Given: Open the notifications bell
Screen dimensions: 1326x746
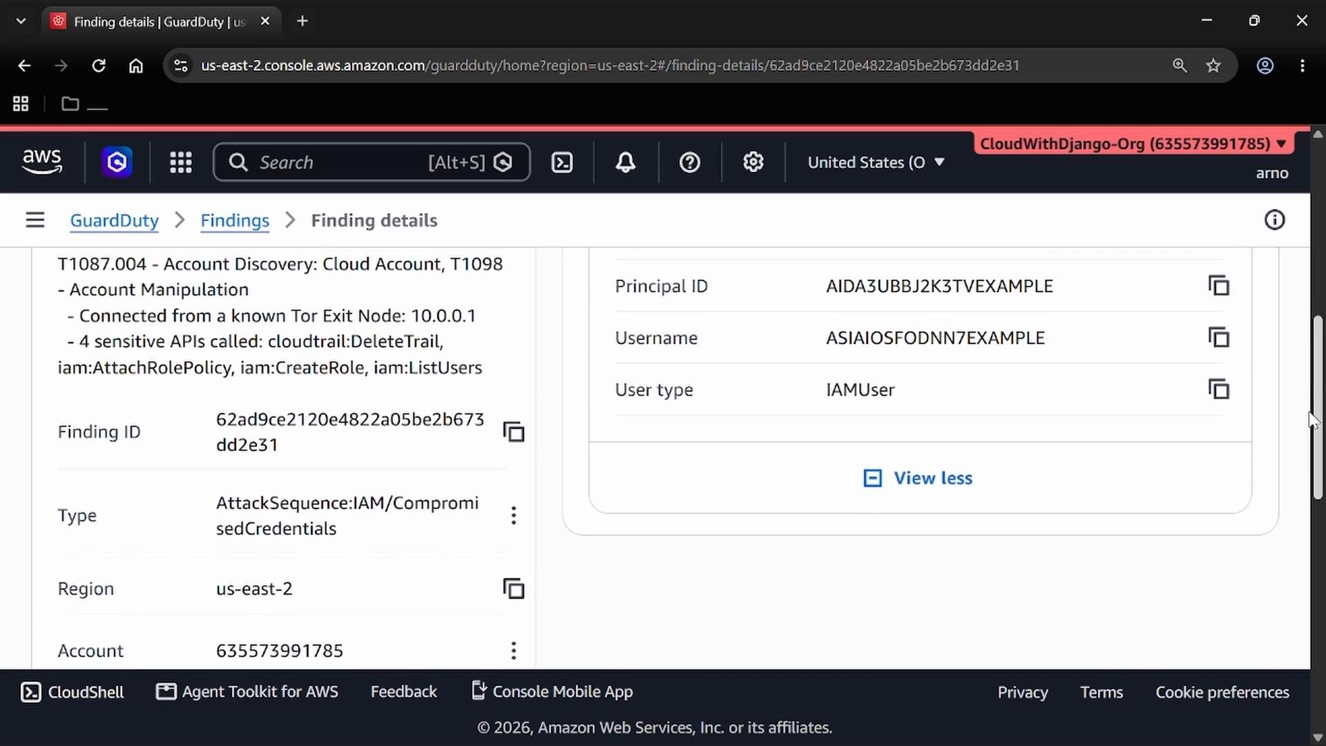Looking at the screenshot, I should [x=626, y=162].
